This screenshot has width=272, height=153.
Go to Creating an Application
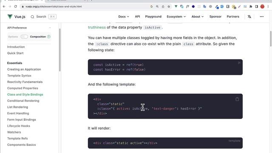pyautogui.click(x=24, y=69)
